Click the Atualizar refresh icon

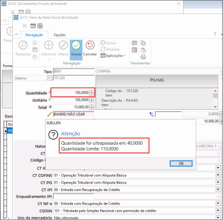pos(103,49)
